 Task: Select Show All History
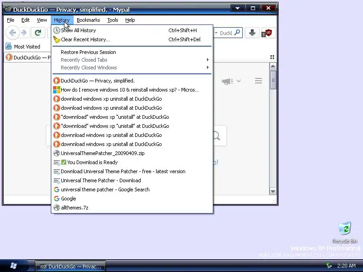pyautogui.click(x=132, y=30)
